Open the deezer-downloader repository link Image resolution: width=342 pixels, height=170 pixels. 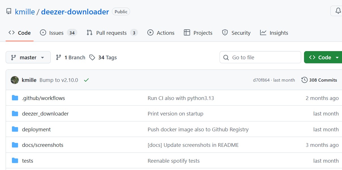75,12
